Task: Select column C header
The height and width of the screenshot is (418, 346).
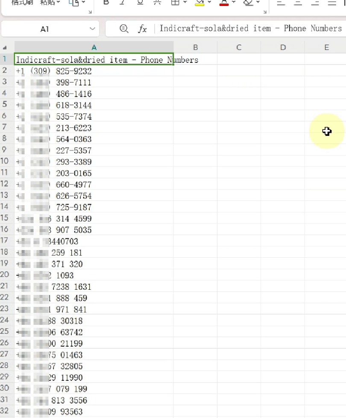Action: point(239,47)
